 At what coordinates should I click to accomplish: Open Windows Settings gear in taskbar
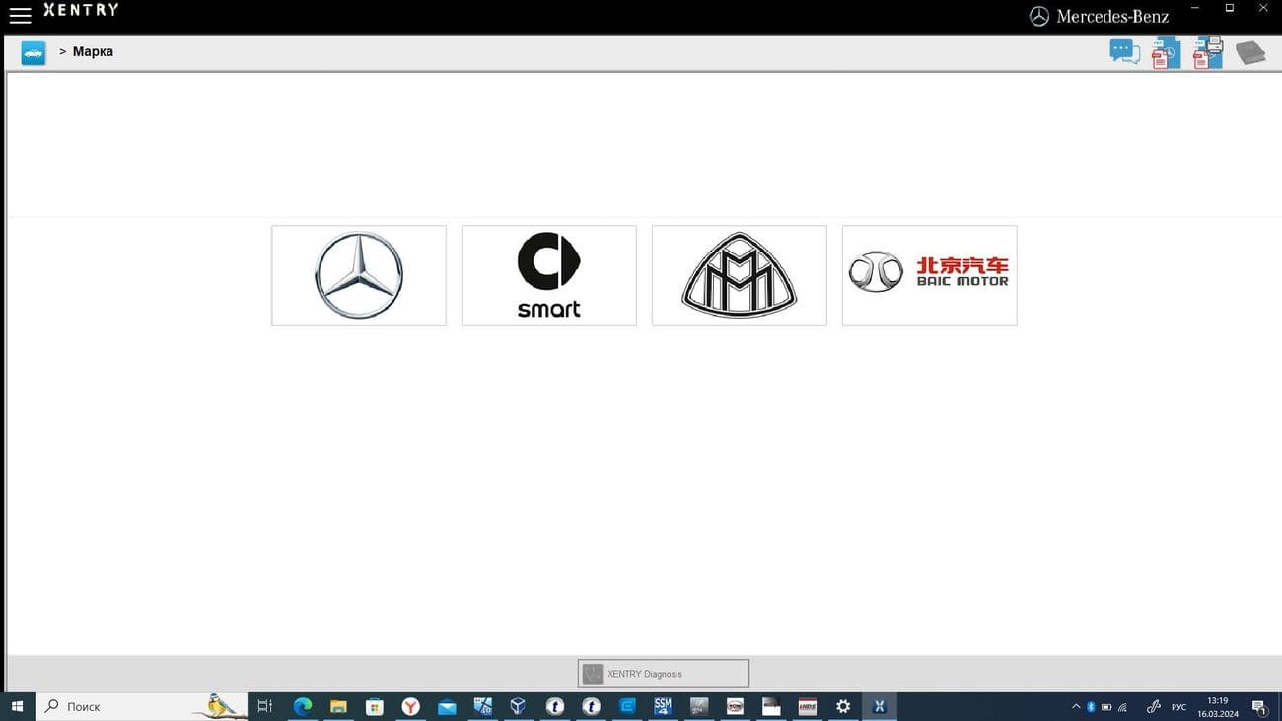click(843, 706)
